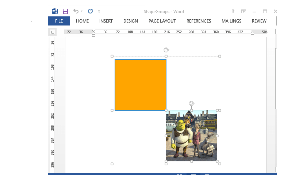Open Word Help question mark
Viewport: 284px width, 181px height.
(233, 11)
